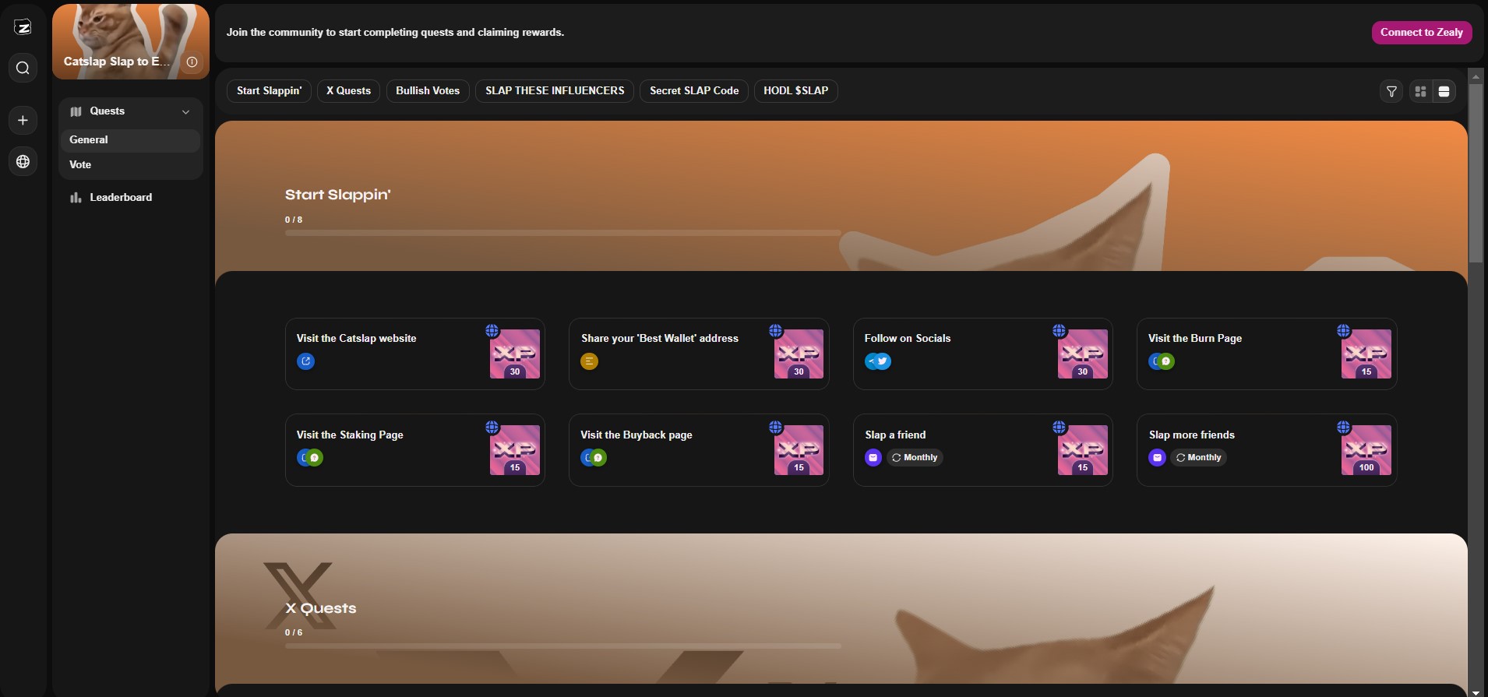Open Slap a friend quest card
1488x697 pixels.
click(983, 450)
